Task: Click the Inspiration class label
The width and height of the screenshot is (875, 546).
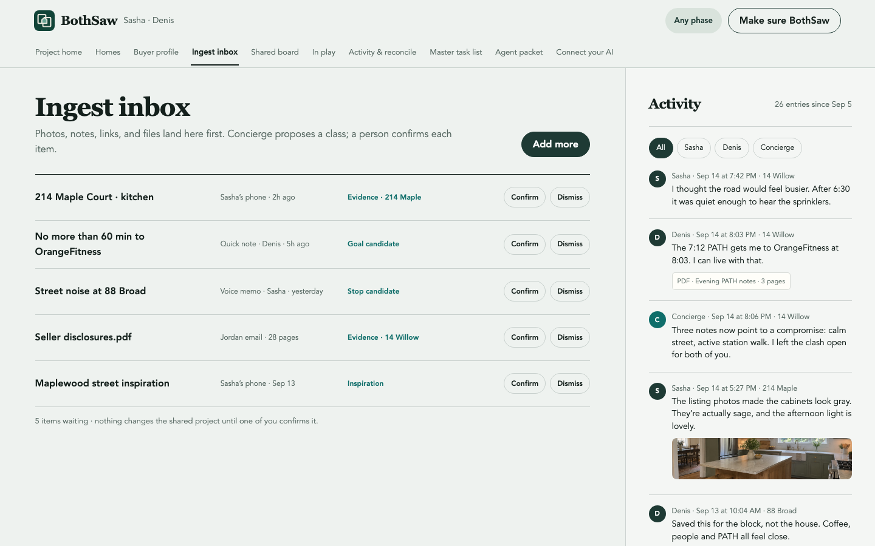Action: click(365, 383)
